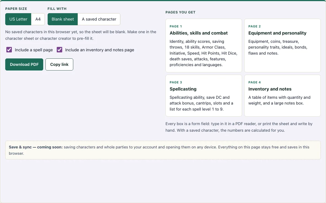
Task: Click the 'PAGES YOU GET' heading
Action: tap(180, 12)
